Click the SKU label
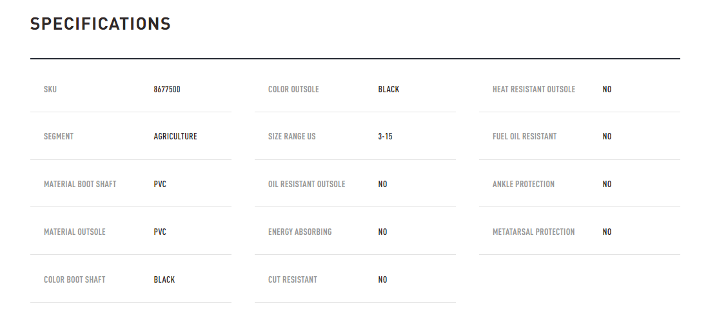Image resolution: width=708 pixels, height=322 pixels. point(50,90)
